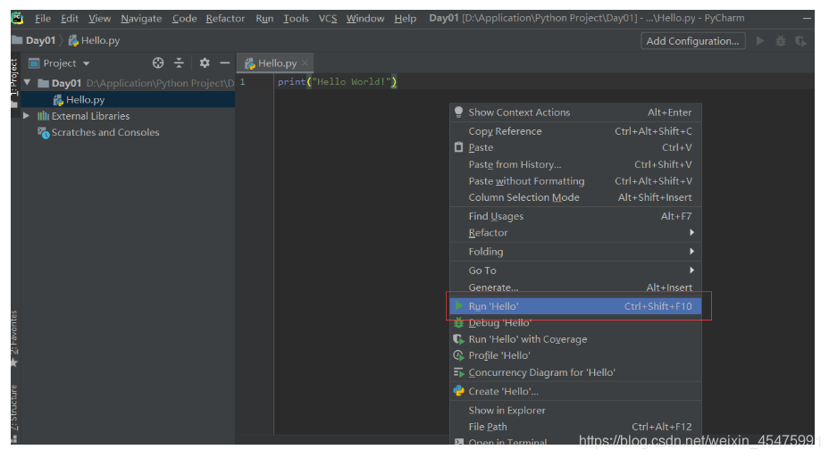Click the Scratches and Consoles icon
Image resolution: width=829 pixels, height=458 pixels.
44,133
